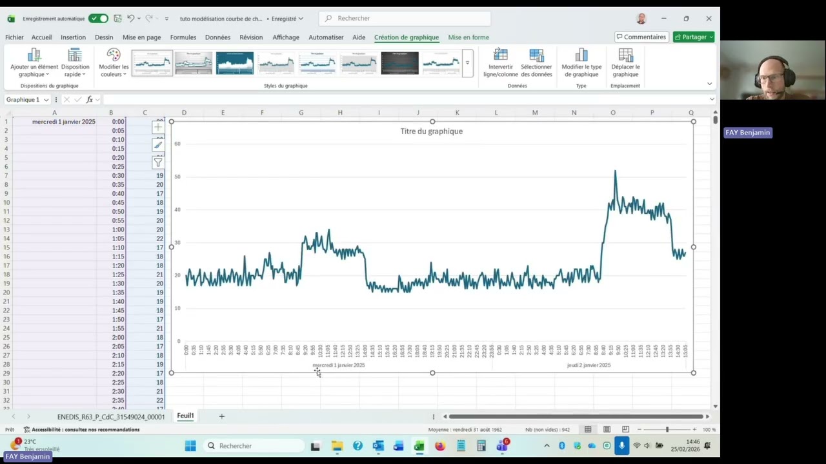Toggle Enregistrement automatique switch
The width and height of the screenshot is (826, 464).
pyautogui.click(x=98, y=19)
